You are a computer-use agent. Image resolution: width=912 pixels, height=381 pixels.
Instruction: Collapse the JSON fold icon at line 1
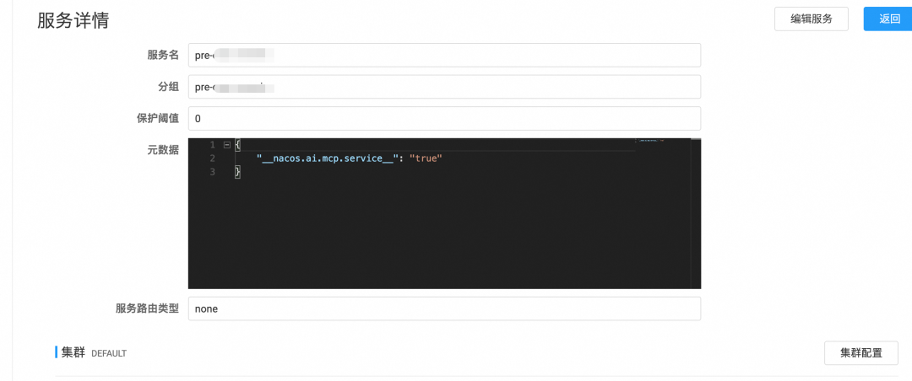pyautogui.click(x=227, y=145)
